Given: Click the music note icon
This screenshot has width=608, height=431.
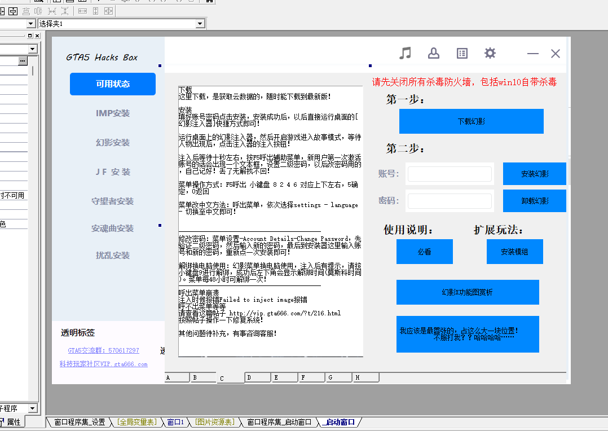Looking at the screenshot, I should pos(405,53).
